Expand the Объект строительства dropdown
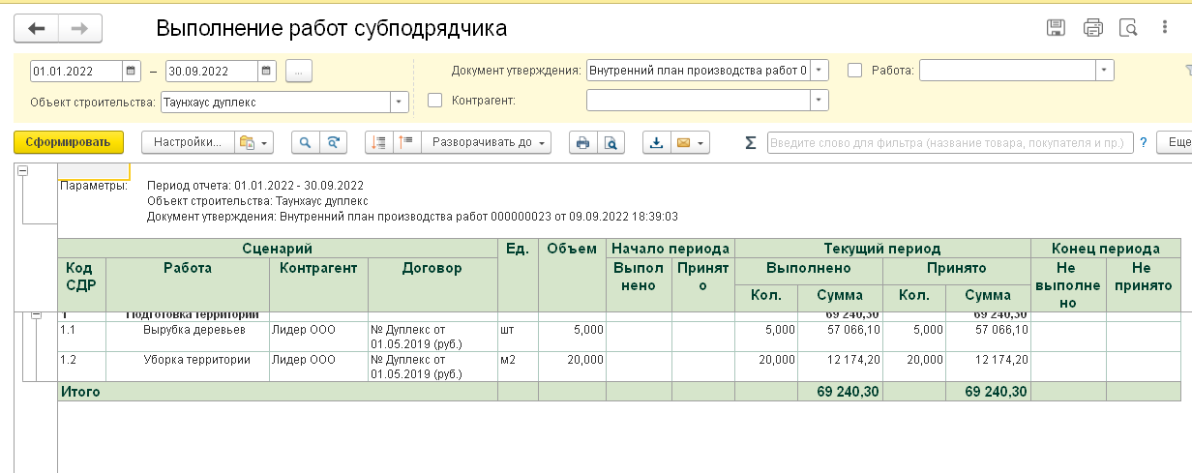This screenshot has width=1192, height=473. [x=399, y=102]
